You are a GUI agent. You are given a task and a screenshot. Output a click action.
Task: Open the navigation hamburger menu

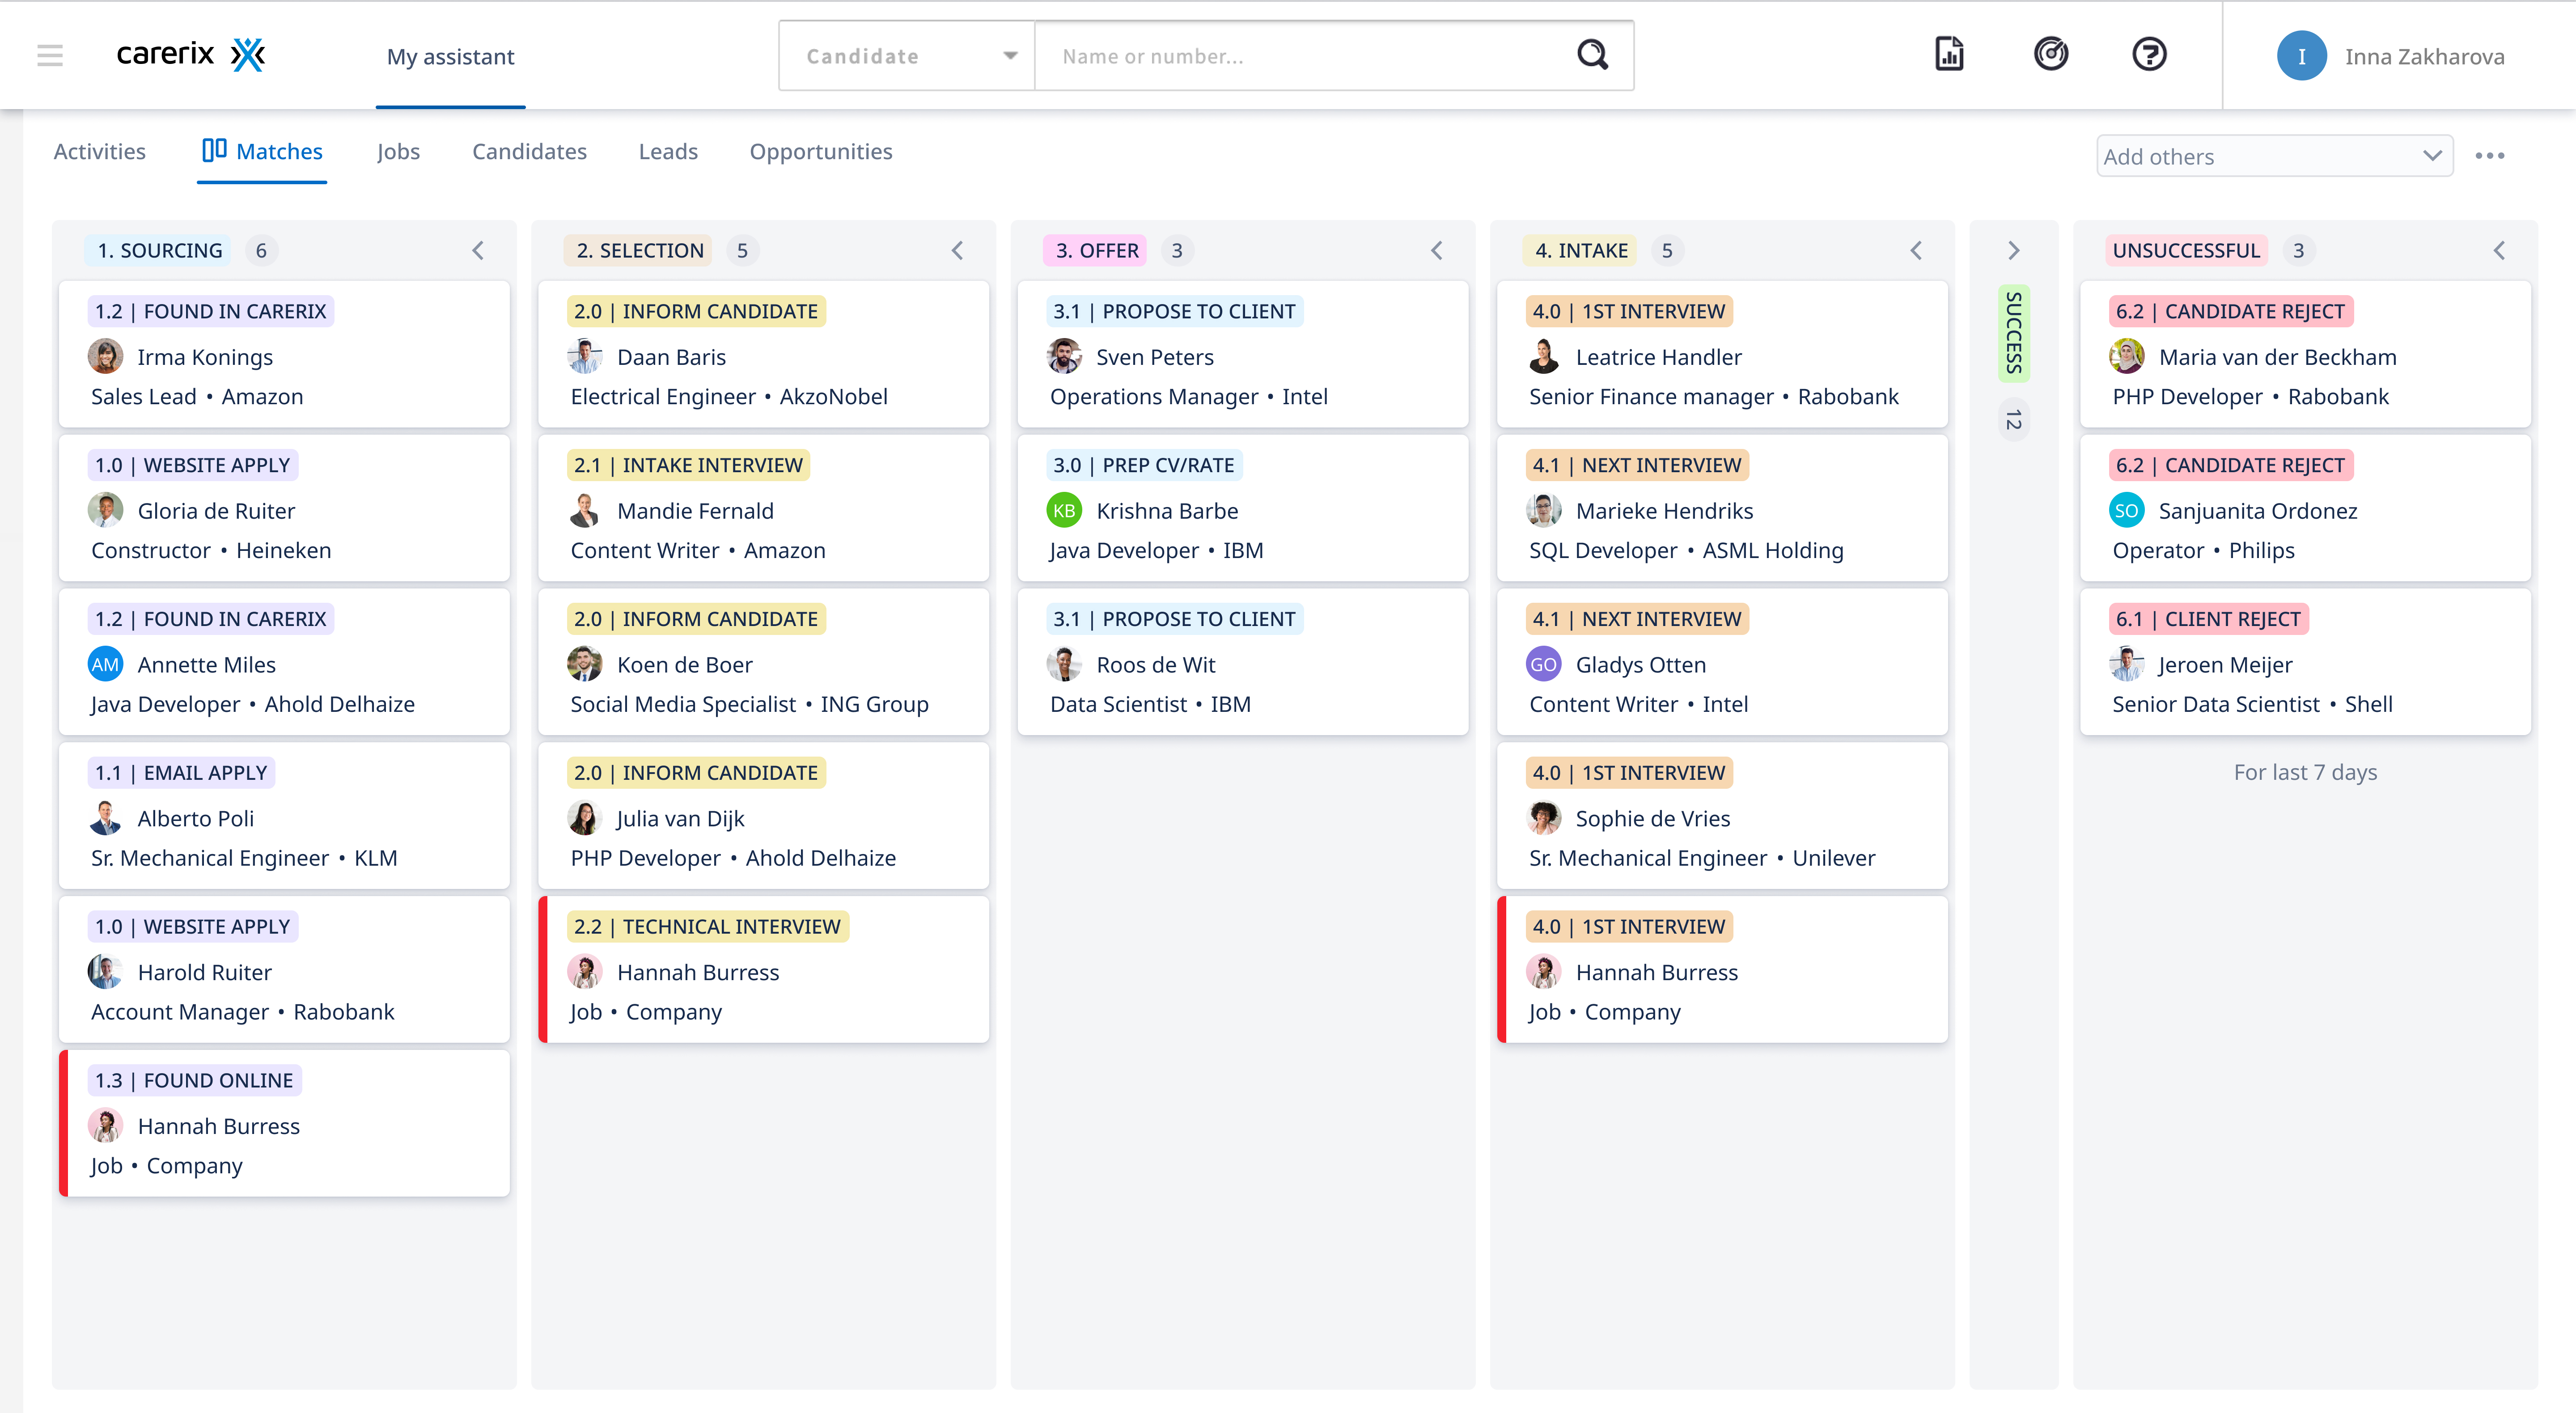click(x=49, y=55)
